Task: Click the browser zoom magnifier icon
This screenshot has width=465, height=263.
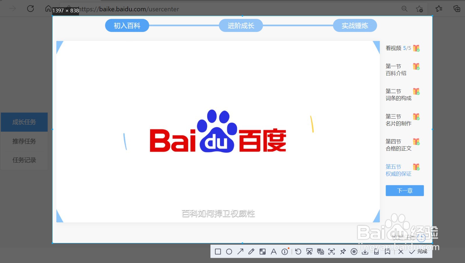Action: click(404, 9)
